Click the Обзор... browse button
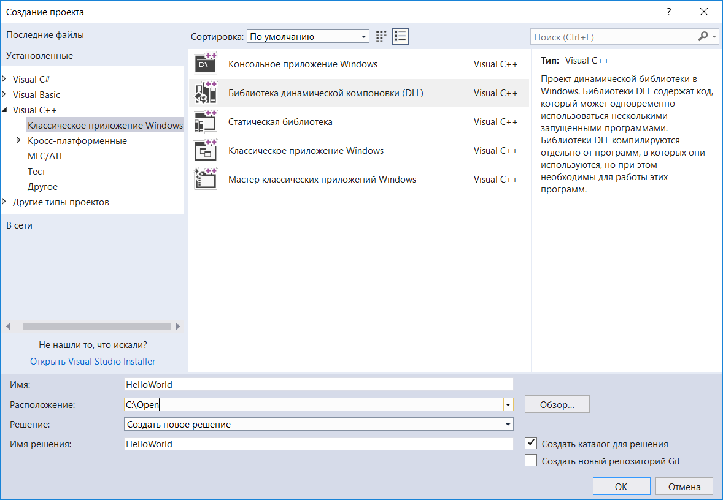The height and width of the screenshot is (500, 723). pos(557,404)
